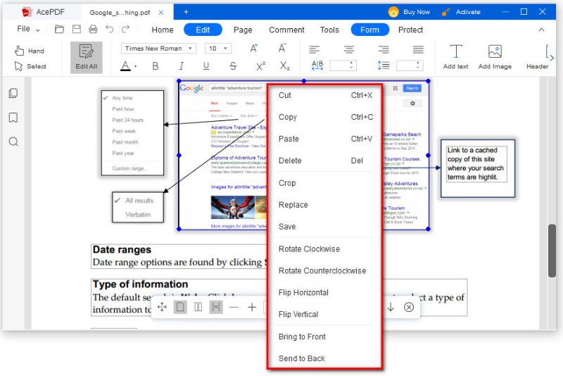The image size is (563, 376).
Task: Click the Buy Now button
Action: coord(409,12)
